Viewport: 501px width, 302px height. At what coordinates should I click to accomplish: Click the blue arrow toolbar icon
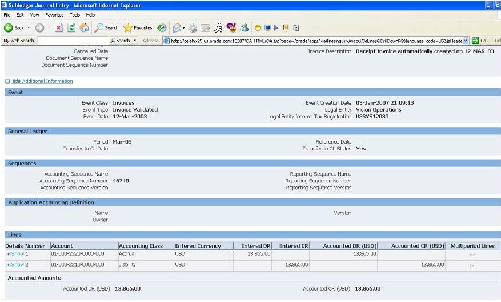pos(276,28)
